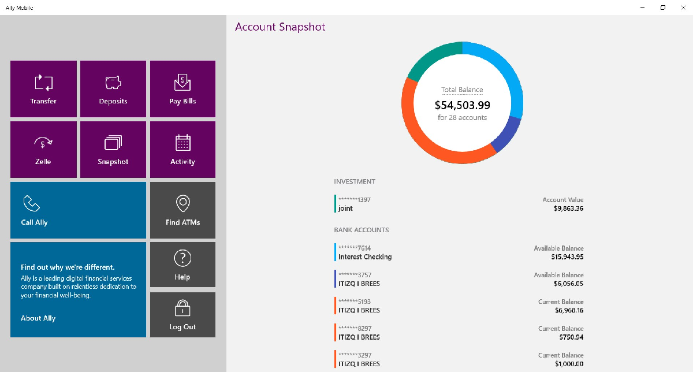This screenshot has height=372, width=693.
Task: Close the Ally Mobile window
Action: pyautogui.click(x=683, y=8)
